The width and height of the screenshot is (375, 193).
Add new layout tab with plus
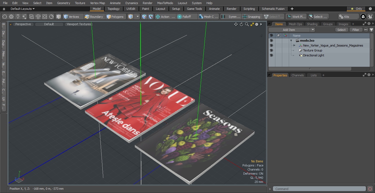pos(292,9)
